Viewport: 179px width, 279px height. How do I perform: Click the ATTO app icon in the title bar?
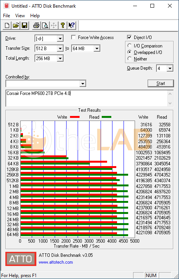point(7,6)
